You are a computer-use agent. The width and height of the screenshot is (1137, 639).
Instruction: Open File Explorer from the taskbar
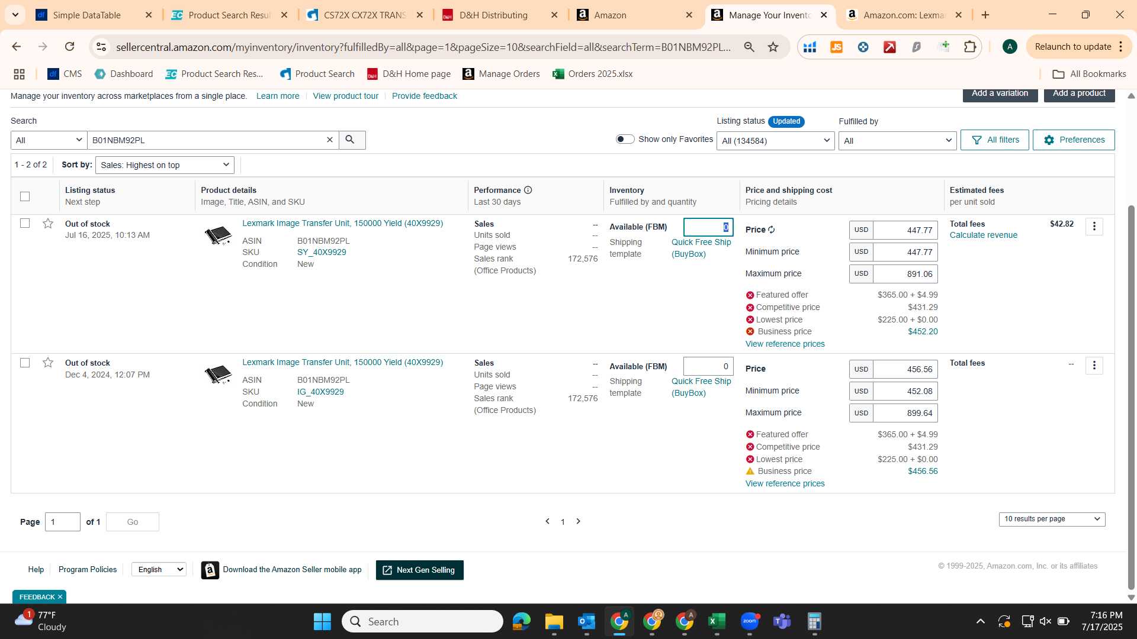554,621
